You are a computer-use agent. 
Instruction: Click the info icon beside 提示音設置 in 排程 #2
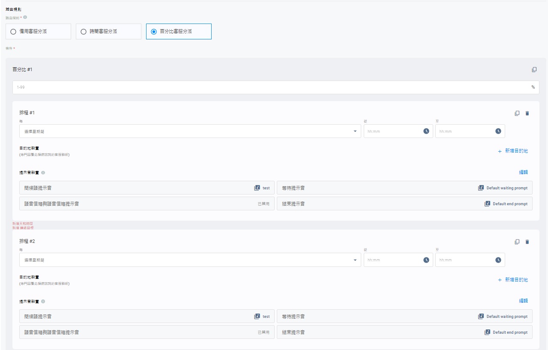pos(43,301)
